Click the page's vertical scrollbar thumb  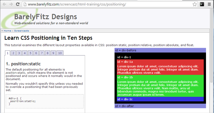pyautogui.click(x=212, y=46)
